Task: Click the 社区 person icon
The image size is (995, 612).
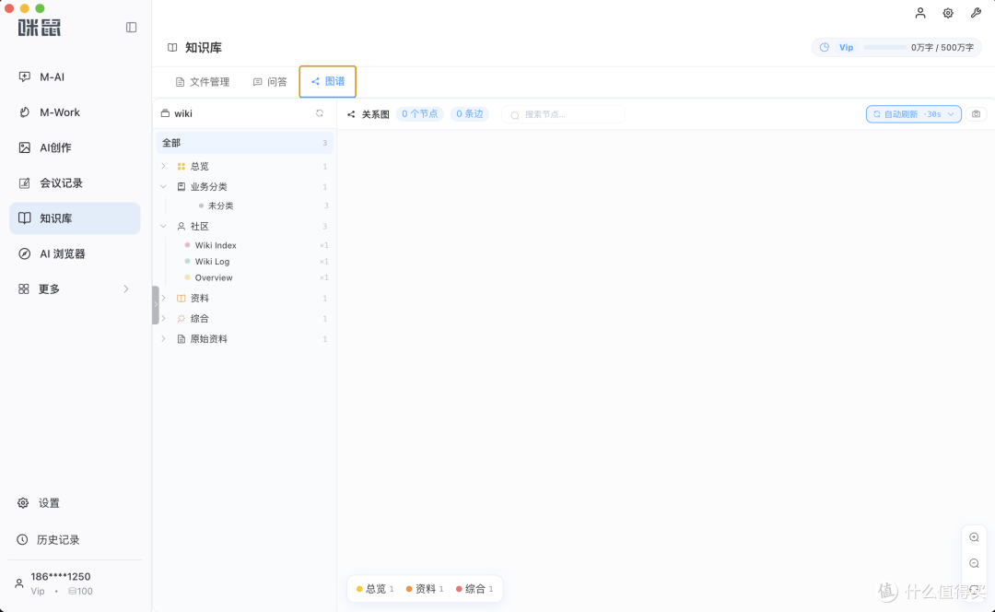Action: click(x=181, y=226)
